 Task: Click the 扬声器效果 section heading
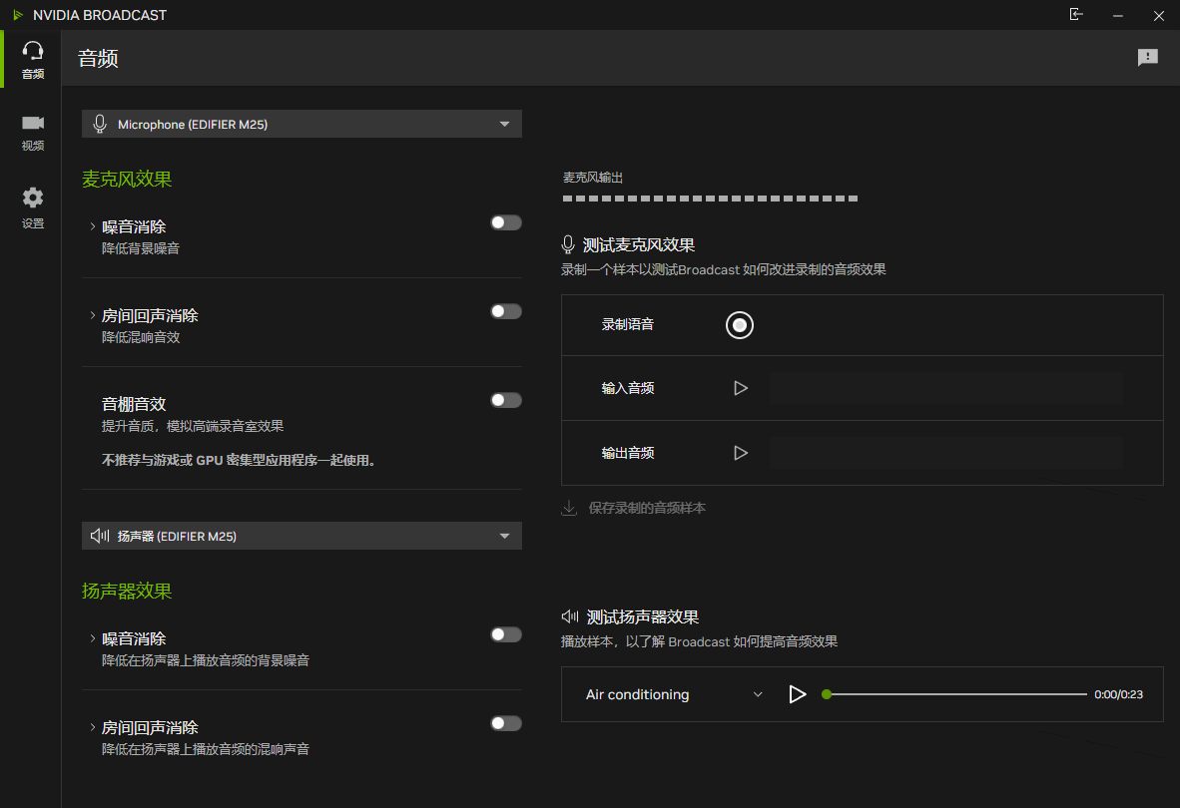point(127,591)
